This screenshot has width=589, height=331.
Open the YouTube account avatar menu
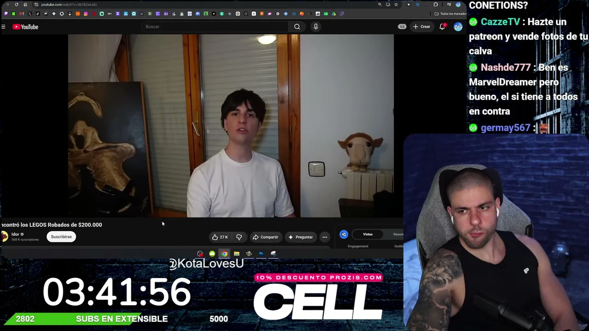[458, 27]
